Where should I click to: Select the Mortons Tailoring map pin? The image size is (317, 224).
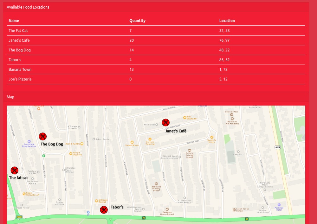[150, 139]
